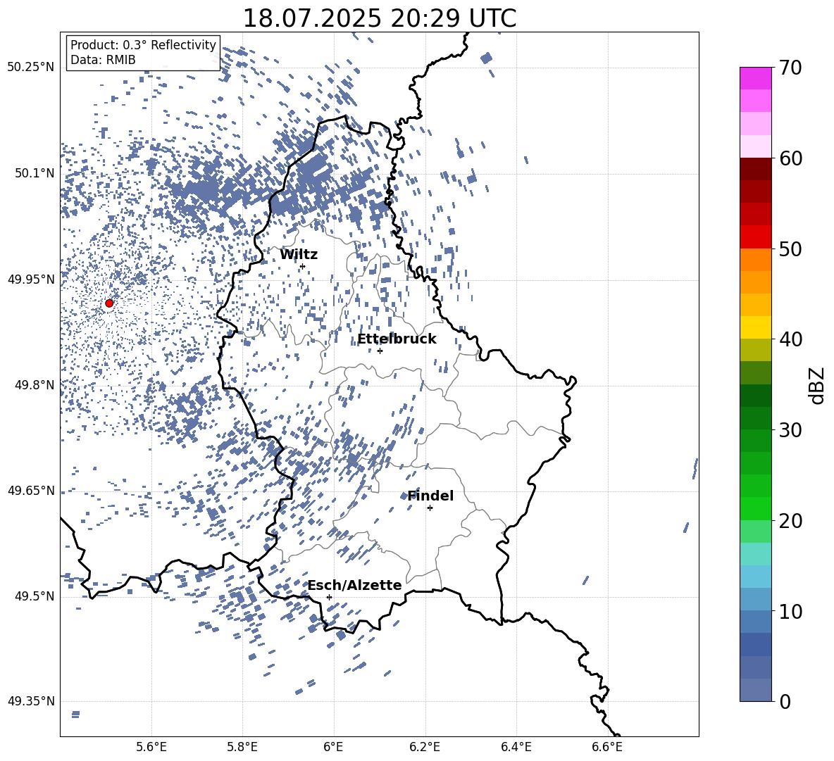Click the Esch/Alzette station cross marker
Screen dimensions: 834x761
coord(329,597)
